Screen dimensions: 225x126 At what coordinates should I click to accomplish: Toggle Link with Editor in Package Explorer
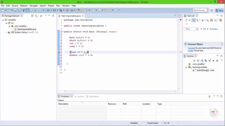(36, 16)
